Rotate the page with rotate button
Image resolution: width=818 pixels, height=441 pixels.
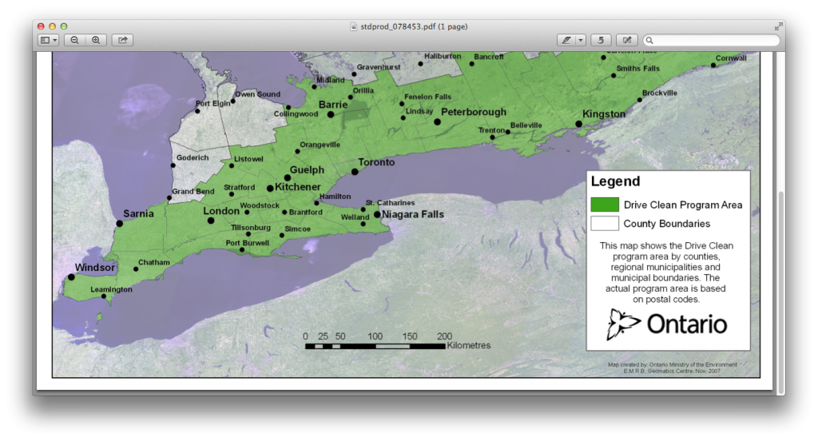(x=601, y=40)
